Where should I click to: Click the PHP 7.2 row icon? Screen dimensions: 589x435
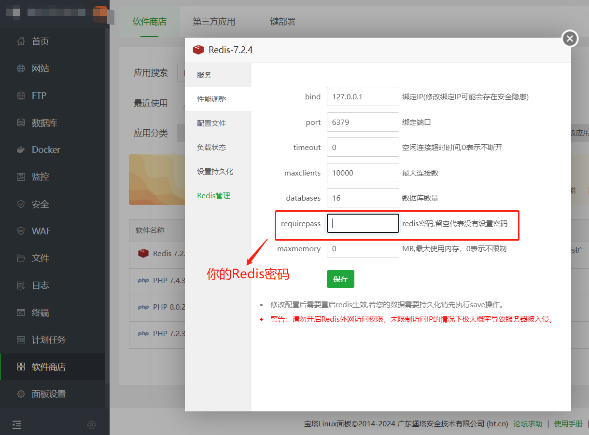143,333
